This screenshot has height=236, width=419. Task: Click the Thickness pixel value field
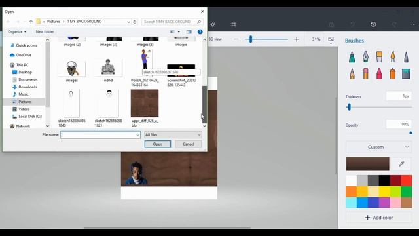399,96
